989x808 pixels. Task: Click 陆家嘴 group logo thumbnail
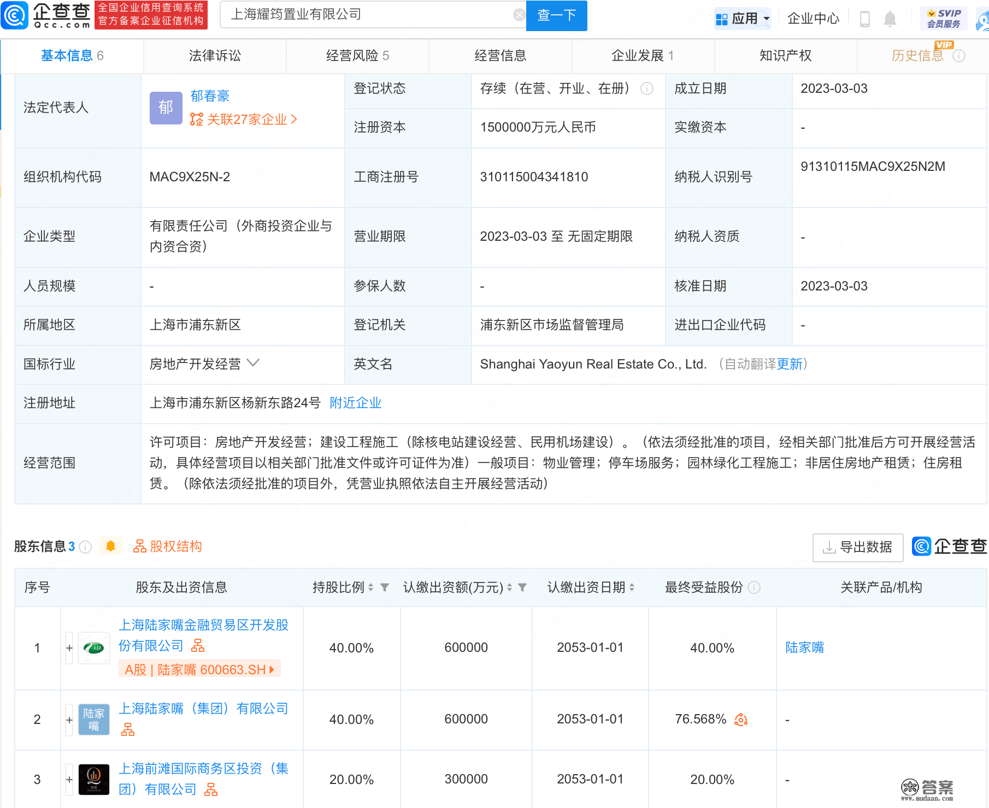point(94,720)
